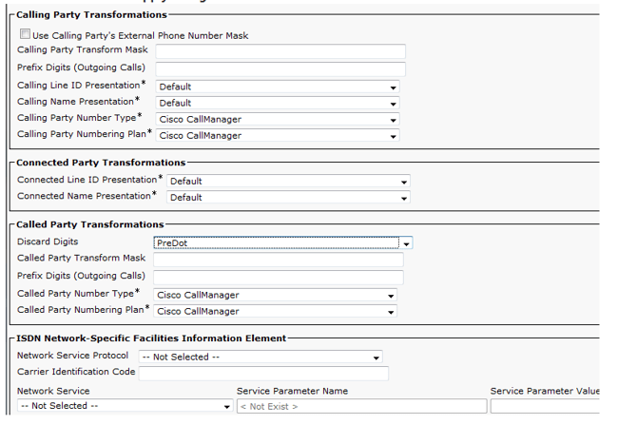Click Called Party Transform Mask field
Viewport: 618px width, 425px height.
click(279, 260)
